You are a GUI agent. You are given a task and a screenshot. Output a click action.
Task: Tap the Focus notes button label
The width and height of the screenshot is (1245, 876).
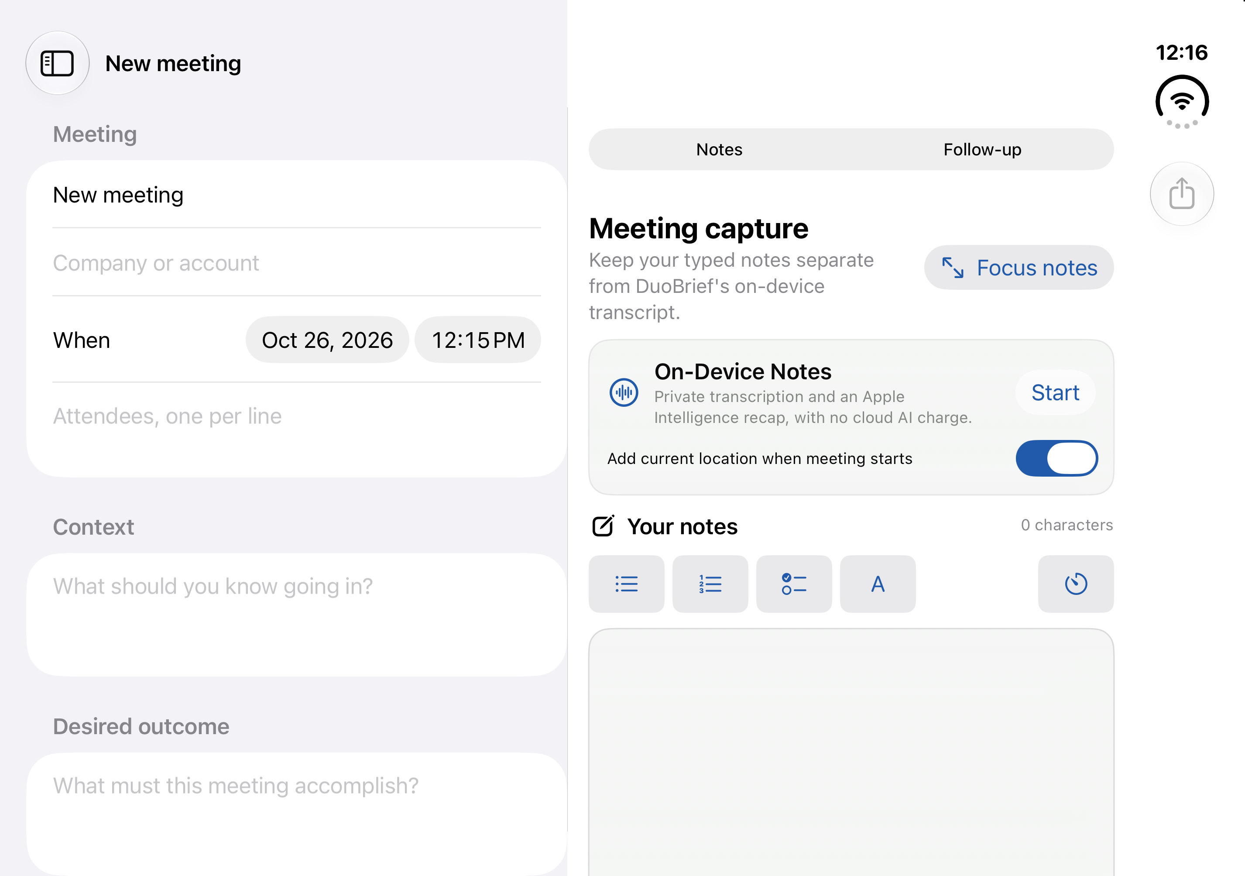[x=1037, y=268]
